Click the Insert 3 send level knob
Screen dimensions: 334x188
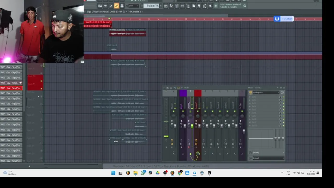(198, 154)
